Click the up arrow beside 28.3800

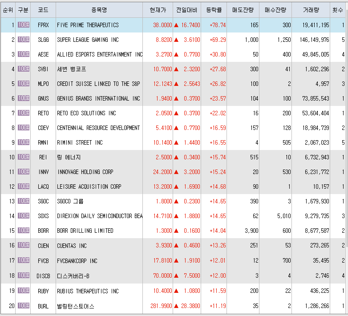pyautogui.click(x=176, y=306)
